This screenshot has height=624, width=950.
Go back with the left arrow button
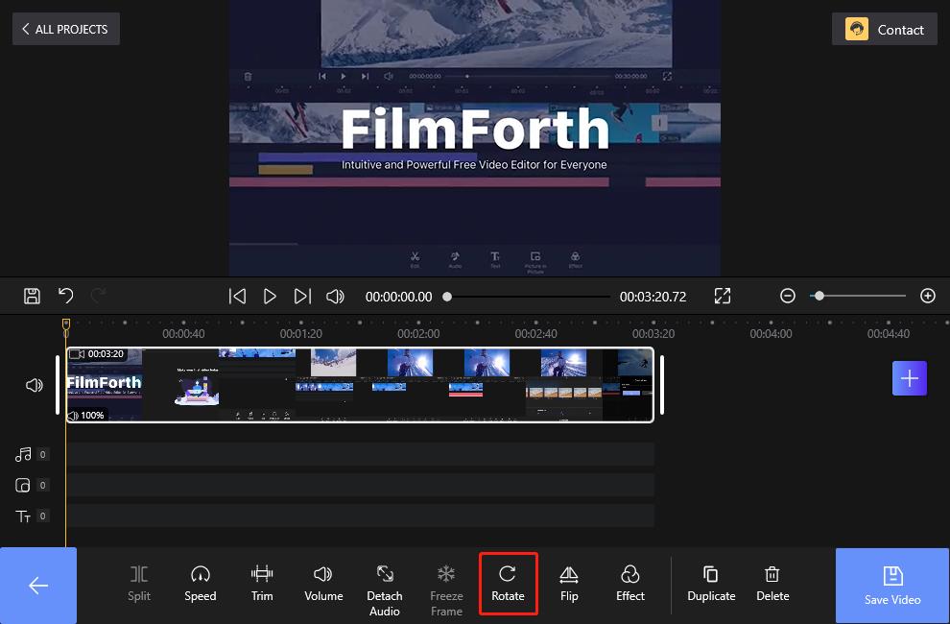tap(38, 586)
